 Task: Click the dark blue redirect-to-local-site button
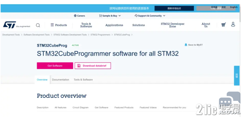(174, 8)
